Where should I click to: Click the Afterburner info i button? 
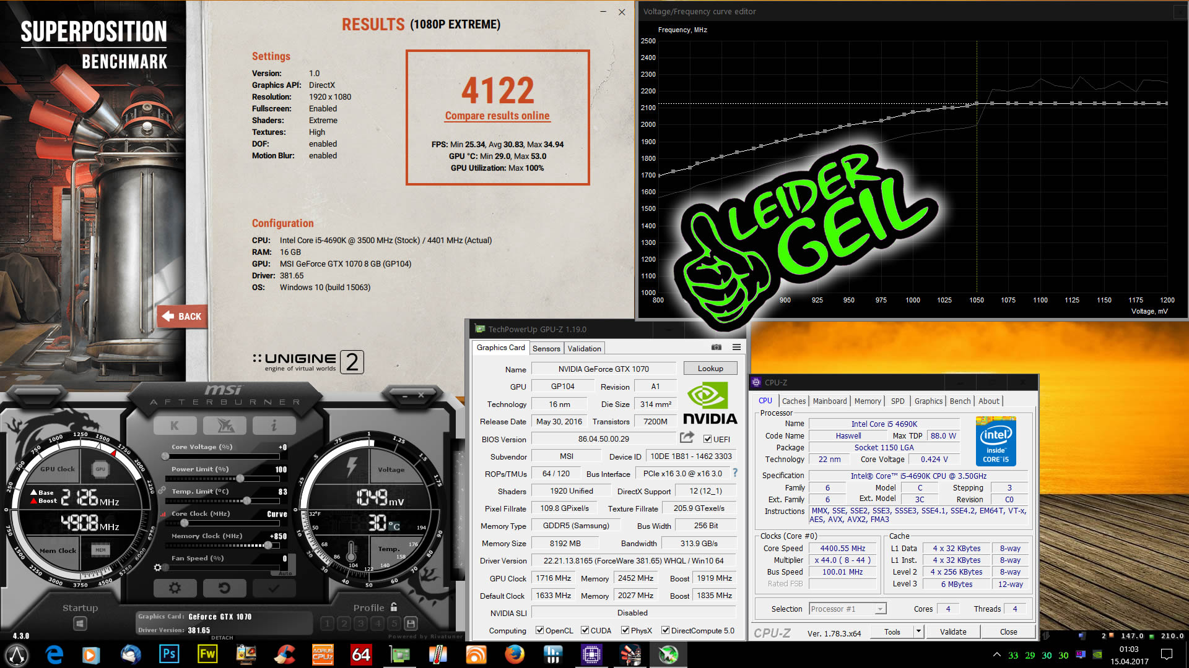click(x=274, y=426)
